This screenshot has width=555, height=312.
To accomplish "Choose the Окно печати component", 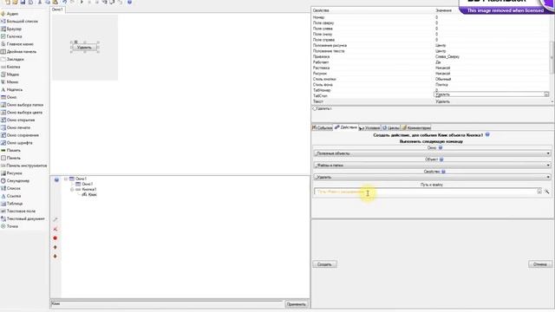I will 16,127.
